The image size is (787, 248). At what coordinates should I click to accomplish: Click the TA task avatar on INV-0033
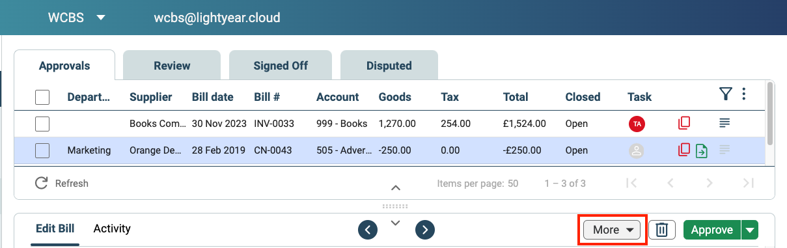[x=637, y=124]
